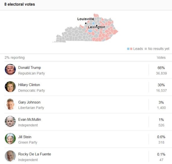Viewport: 172px width, 164px height.
Task: Click the blue county south of Lexington
Action: 90,31
